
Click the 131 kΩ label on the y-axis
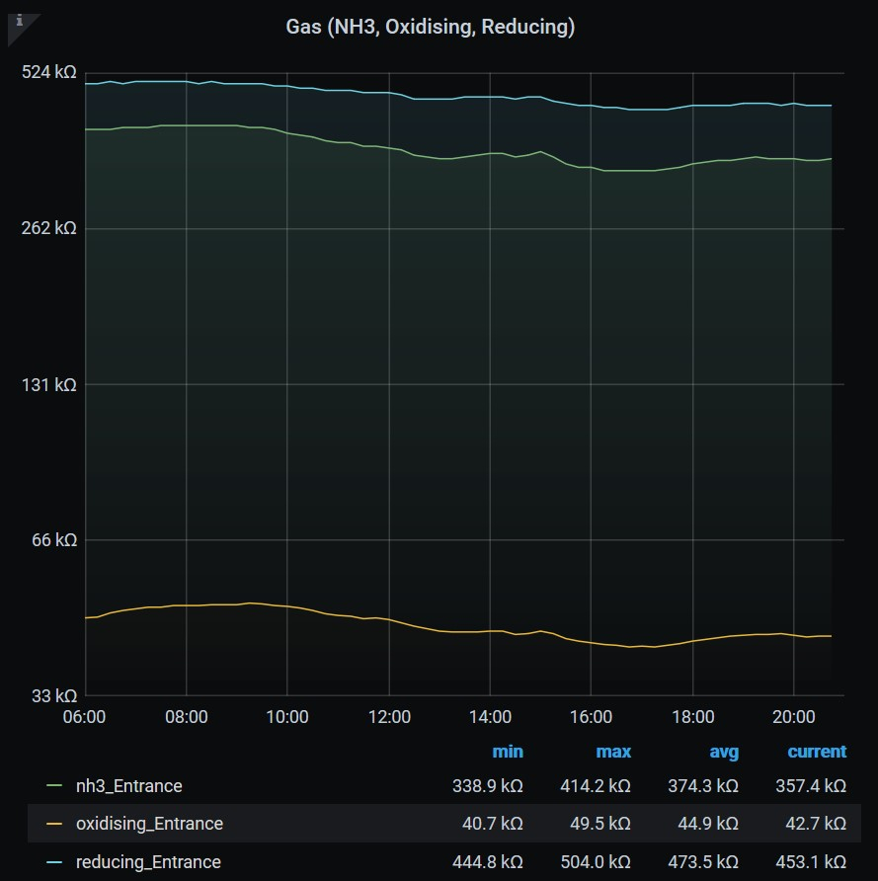pos(49,384)
